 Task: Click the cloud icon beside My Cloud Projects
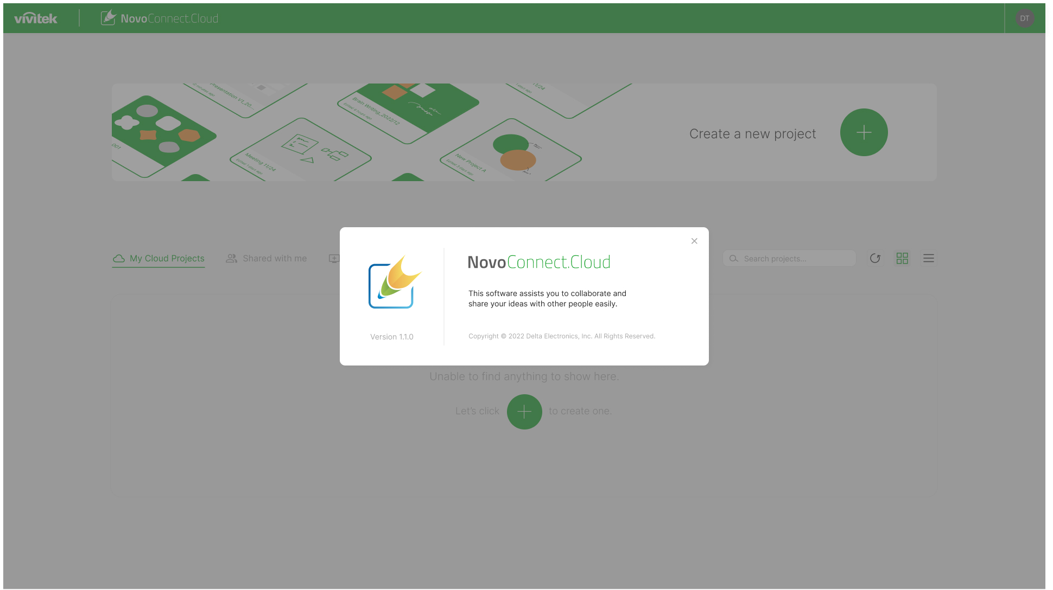[119, 259]
